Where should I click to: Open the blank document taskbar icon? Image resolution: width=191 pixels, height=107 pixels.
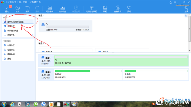click(x=59, y=104)
